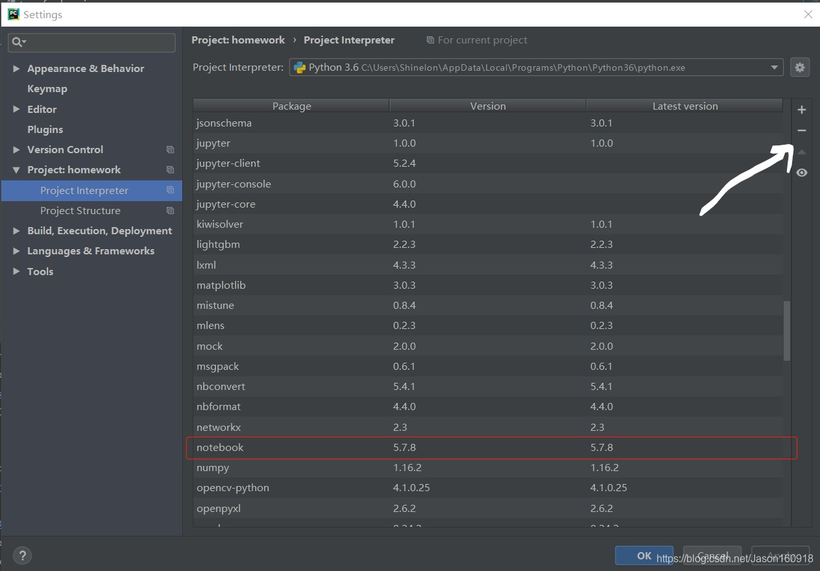The width and height of the screenshot is (820, 571).
Task: Select the notebook package row
Action: 488,448
